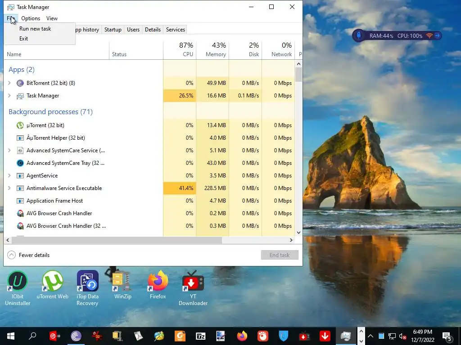Image resolution: width=461 pixels, height=345 pixels.
Task: Expand Advanced SystemCare Service row
Action: pos(9,150)
